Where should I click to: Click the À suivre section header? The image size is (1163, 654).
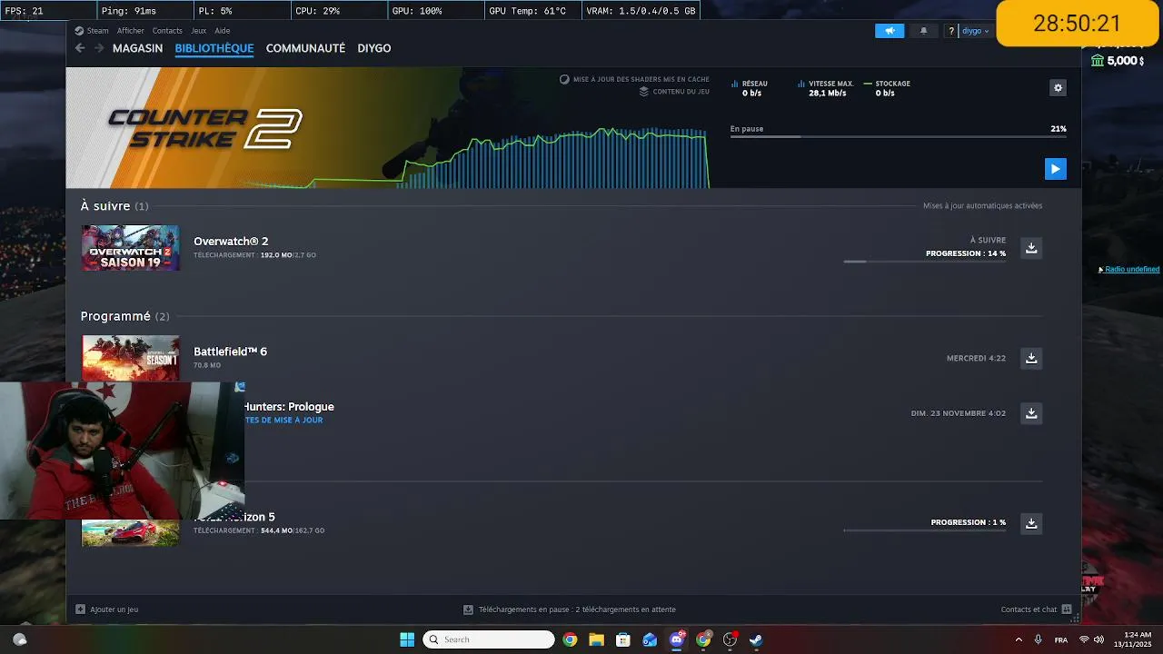click(114, 206)
